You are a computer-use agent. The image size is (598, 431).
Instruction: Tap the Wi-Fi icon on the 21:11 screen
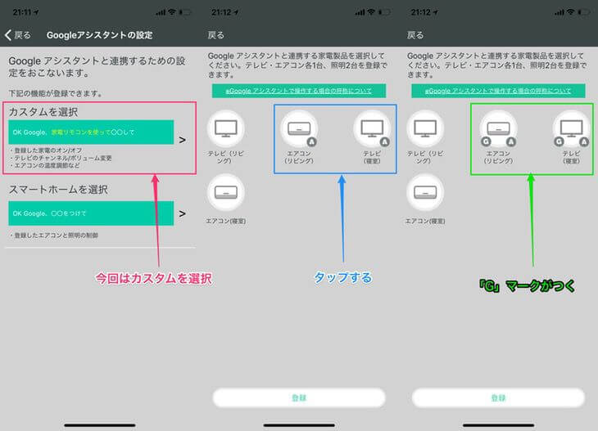[172, 12]
